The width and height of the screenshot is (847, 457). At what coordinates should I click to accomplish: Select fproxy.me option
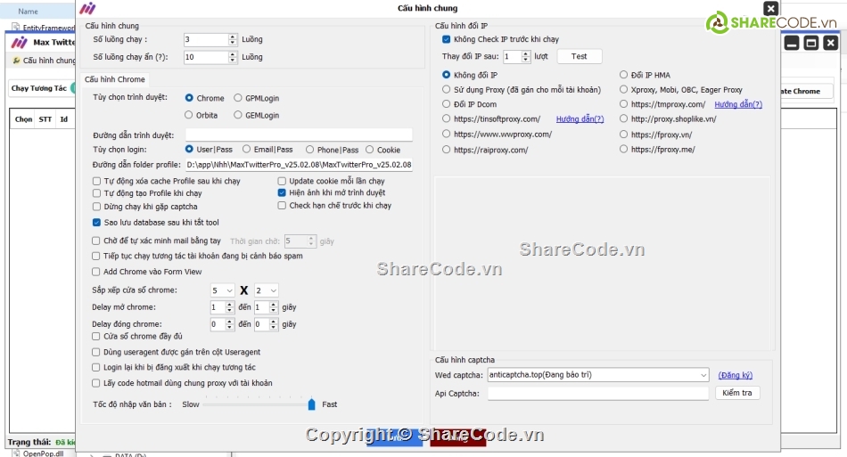click(x=623, y=149)
